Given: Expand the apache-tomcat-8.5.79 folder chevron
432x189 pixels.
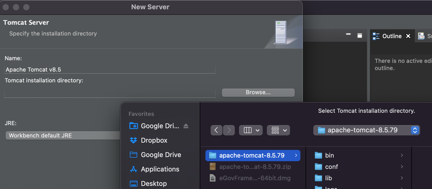Looking at the screenshot, I should (x=296, y=156).
